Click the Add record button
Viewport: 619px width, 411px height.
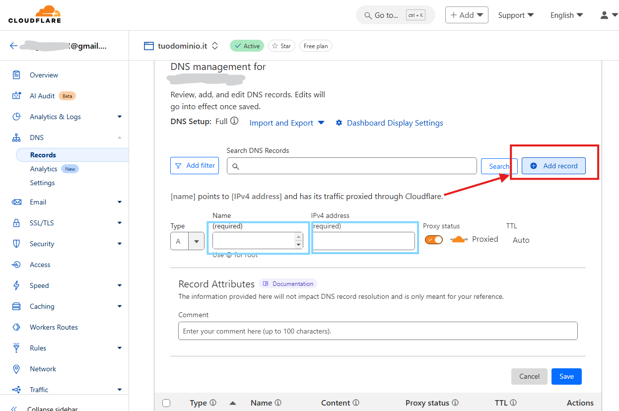553,166
